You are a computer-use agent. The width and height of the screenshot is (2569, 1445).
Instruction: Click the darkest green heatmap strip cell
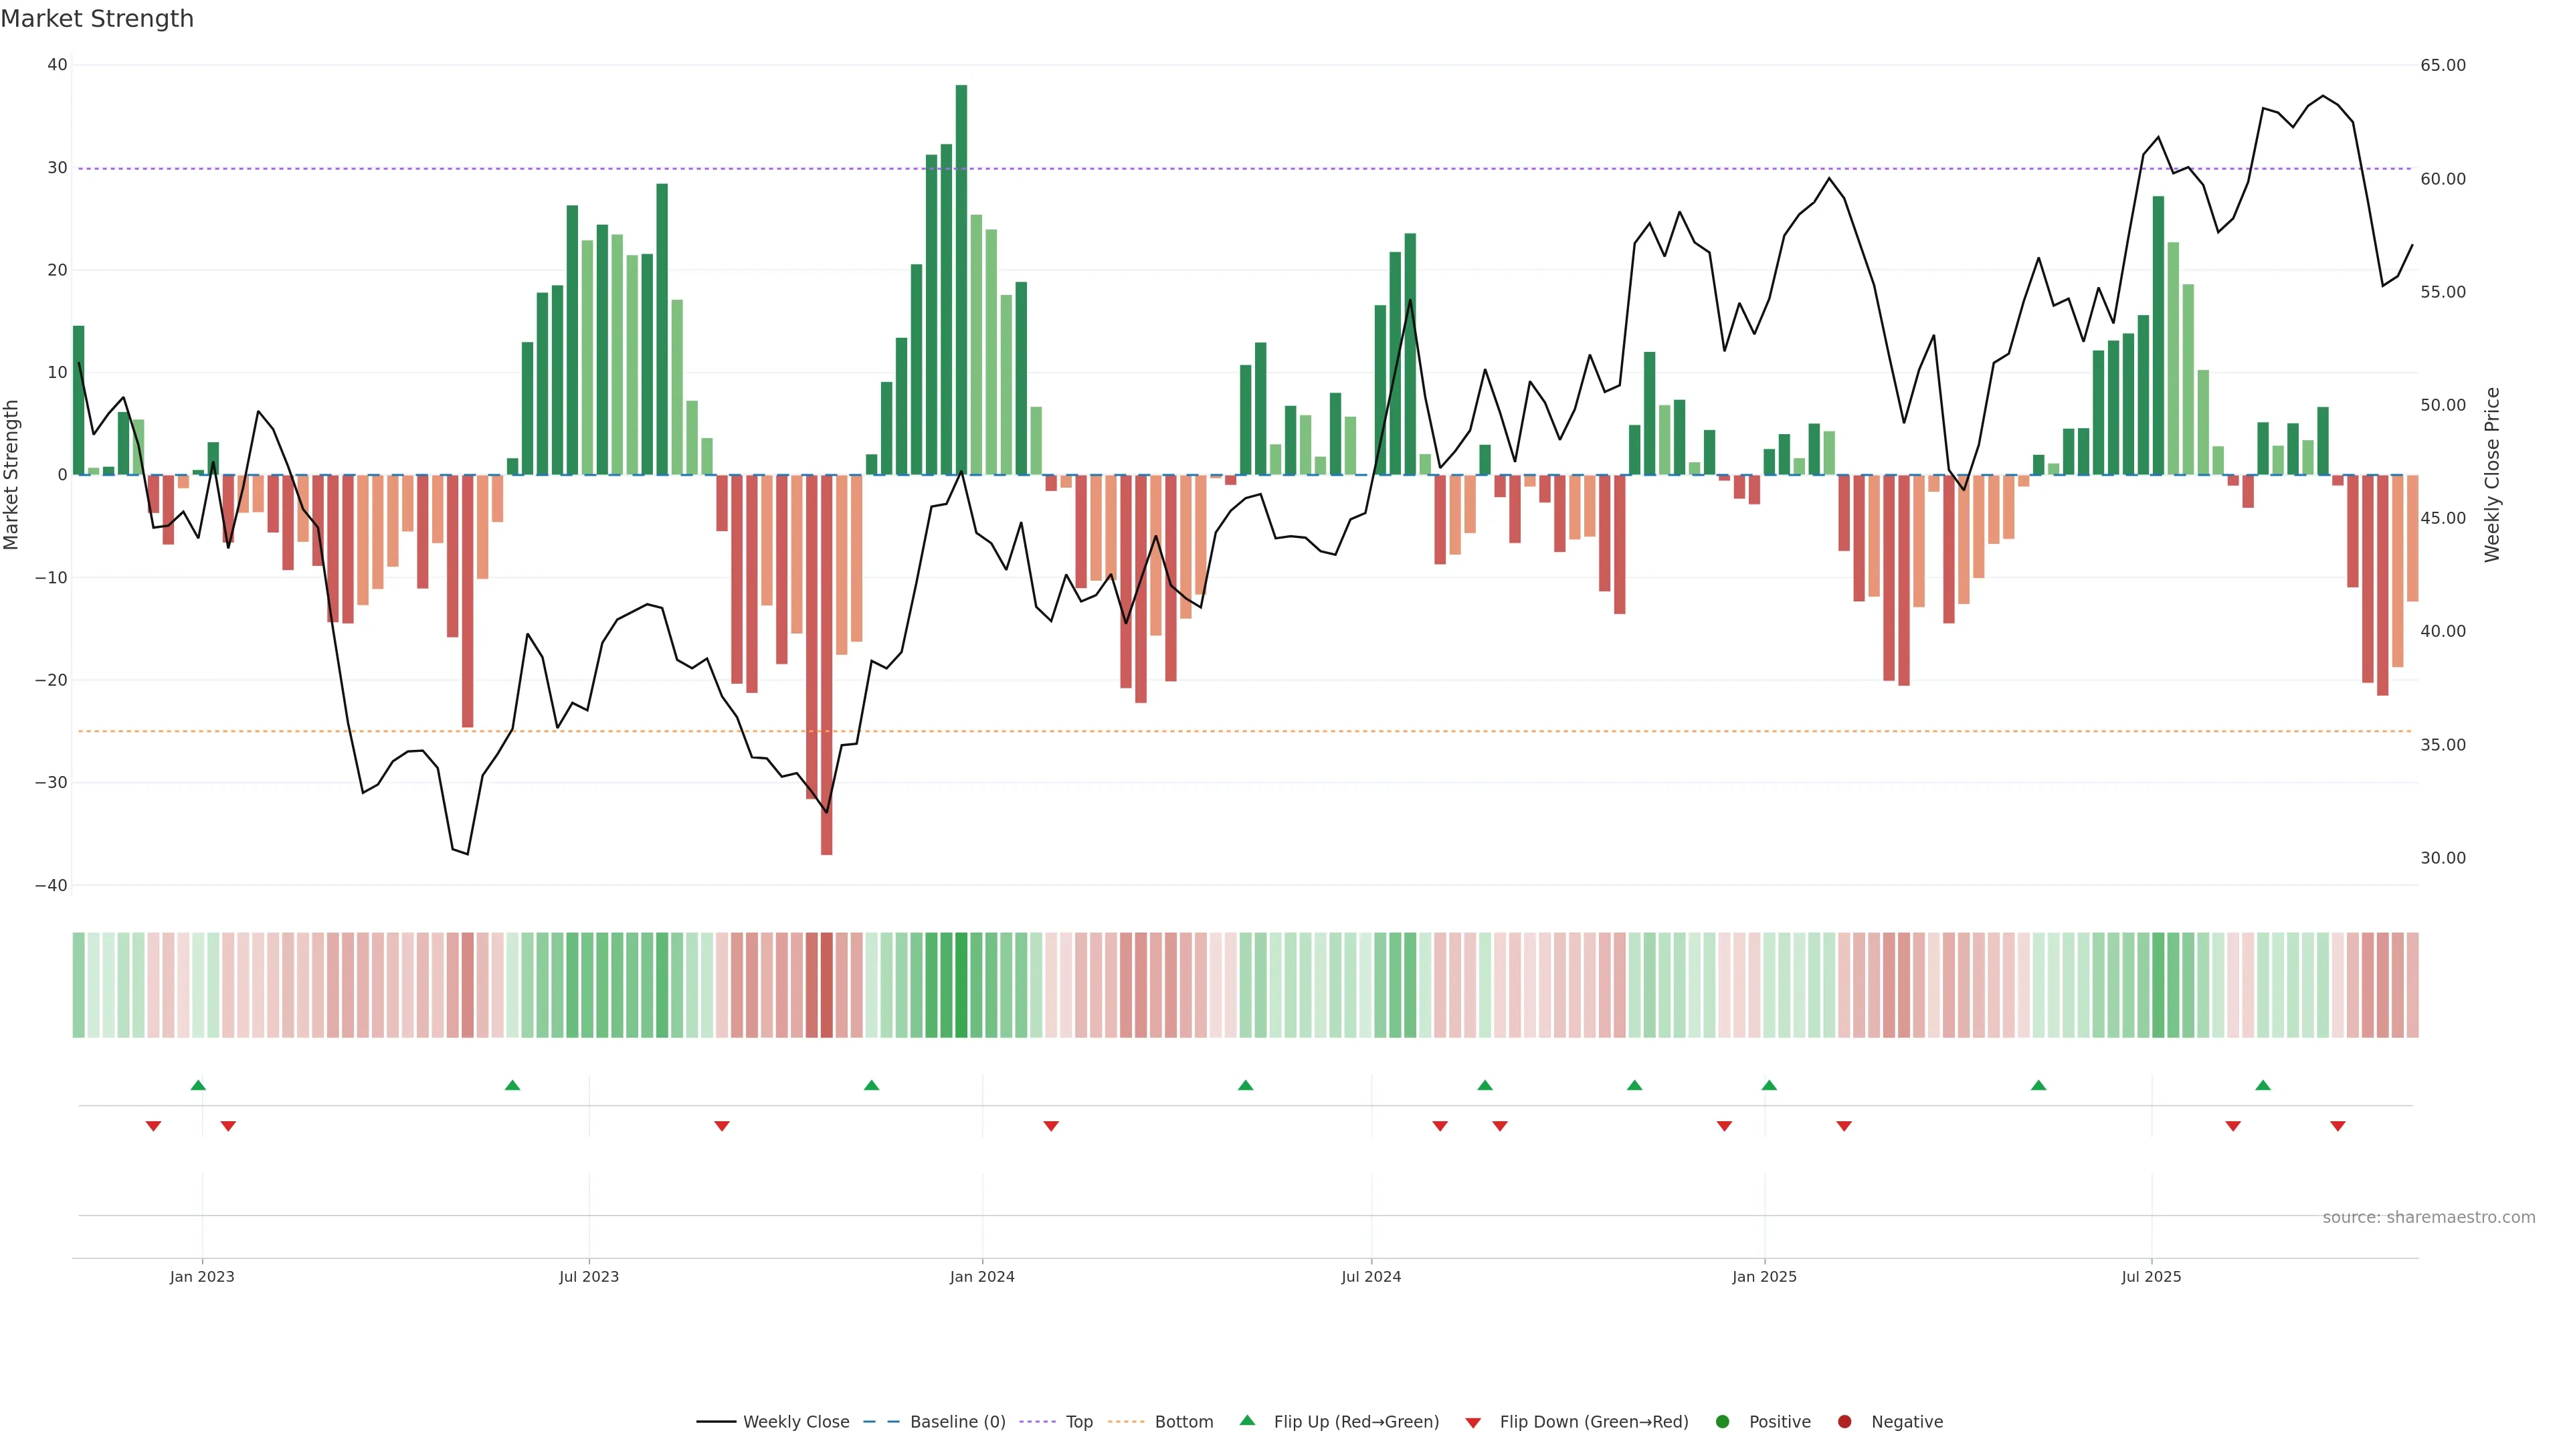coord(961,985)
